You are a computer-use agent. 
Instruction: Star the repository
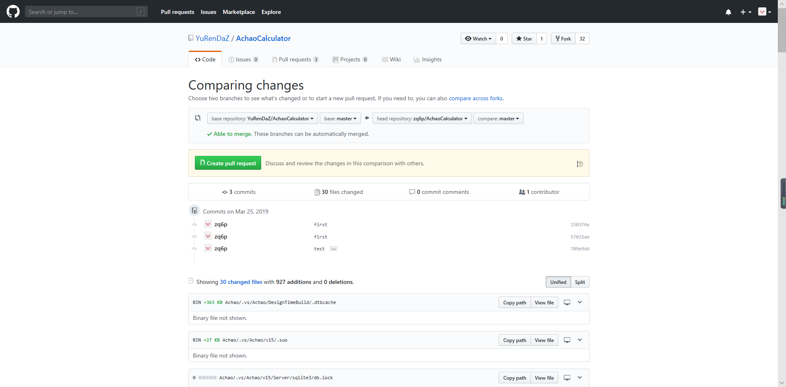(524, 38)
